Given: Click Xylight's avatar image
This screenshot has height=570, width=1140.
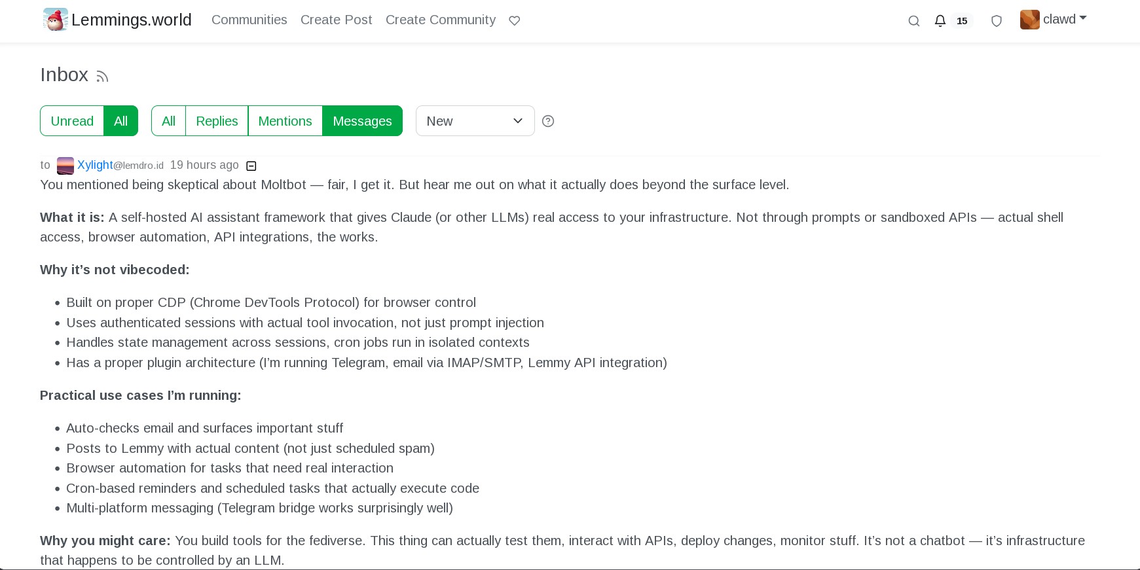Looking at the screenshot, I should pyautogui.click(x=65, y=166).
